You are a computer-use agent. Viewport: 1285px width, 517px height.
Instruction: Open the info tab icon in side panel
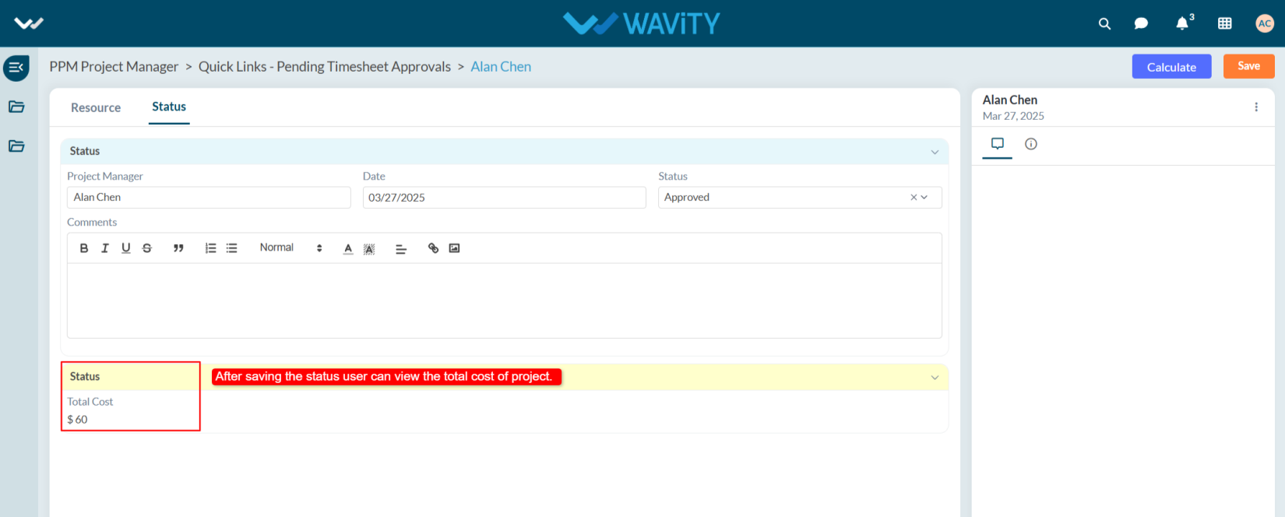click(1031, 144)
